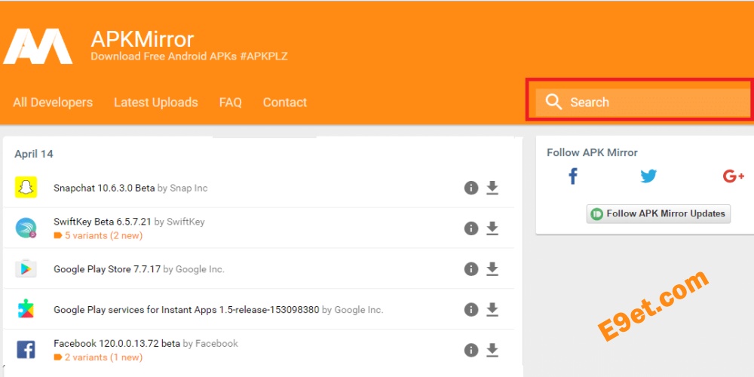Viewport: 754px width, 377px height.
Task: Show info for Instant Apps services
Action: [471, 310]
